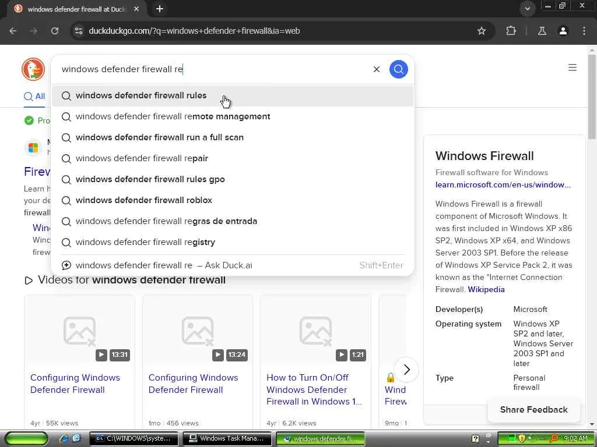This screenshot has height=447, width=597.
Task: Click the Windows Start button
Action: [x=26, y=439]
